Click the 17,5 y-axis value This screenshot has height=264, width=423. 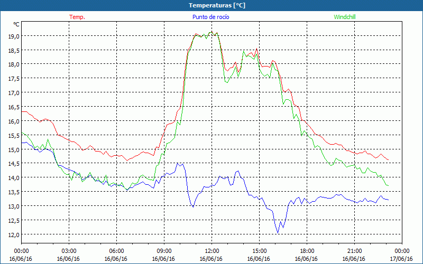point(14,78)
